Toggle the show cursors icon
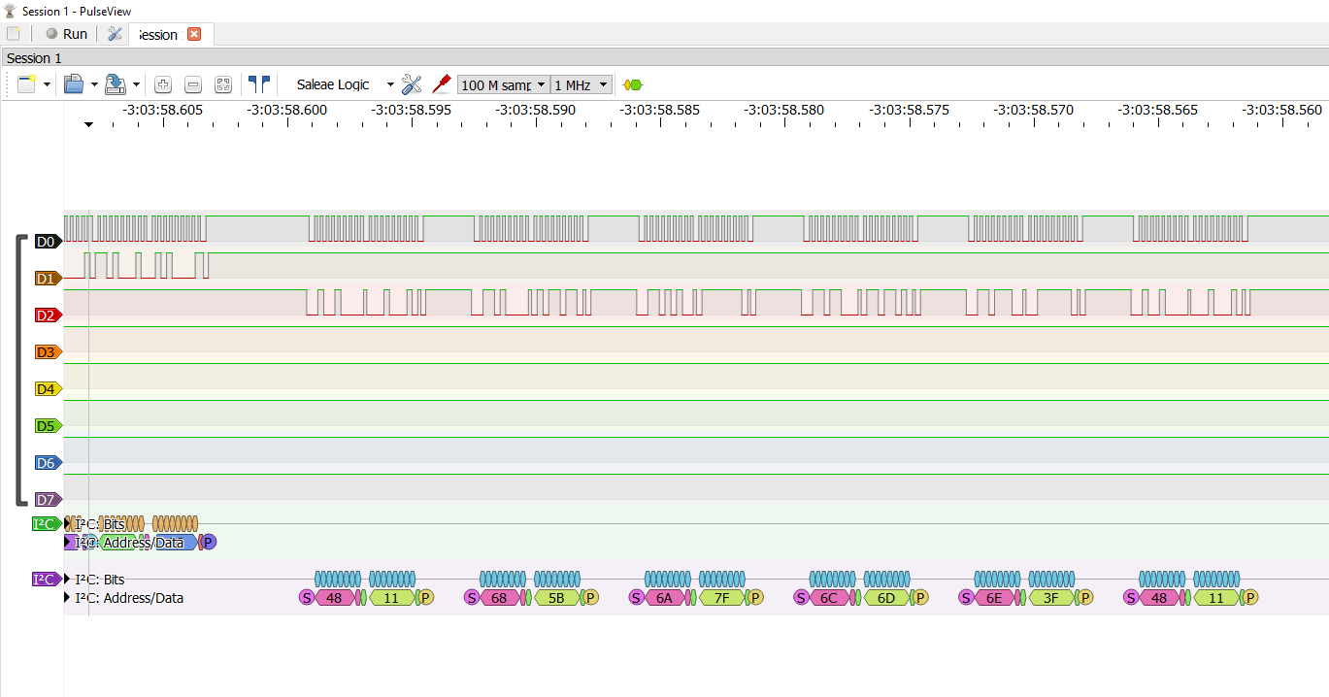 [259, 84]
